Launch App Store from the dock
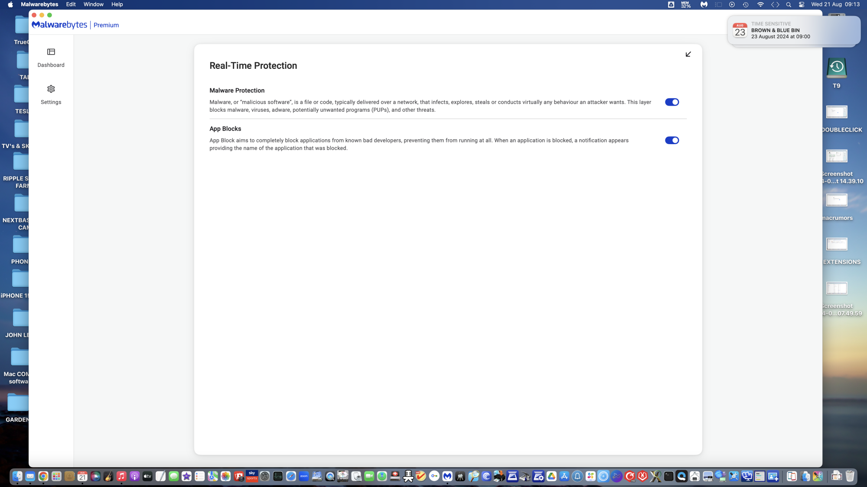 [x=564, y=476]
